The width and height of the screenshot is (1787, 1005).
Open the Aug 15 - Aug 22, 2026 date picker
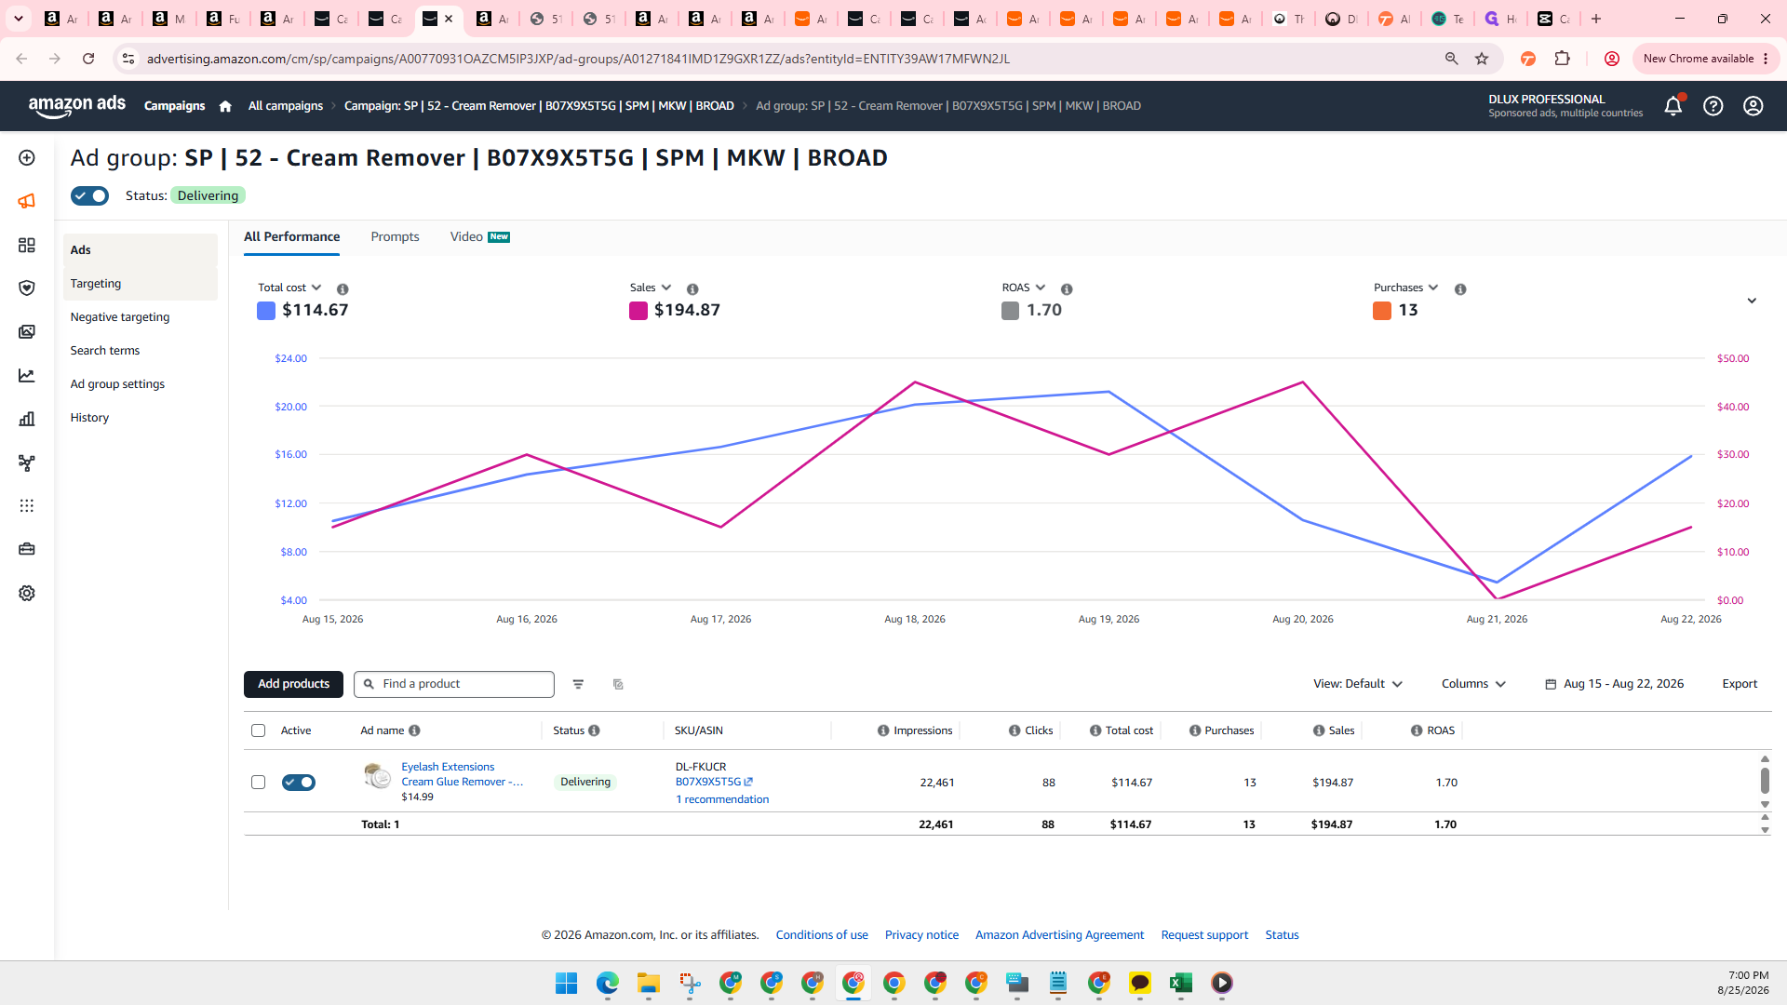(x=1614, y=684)
